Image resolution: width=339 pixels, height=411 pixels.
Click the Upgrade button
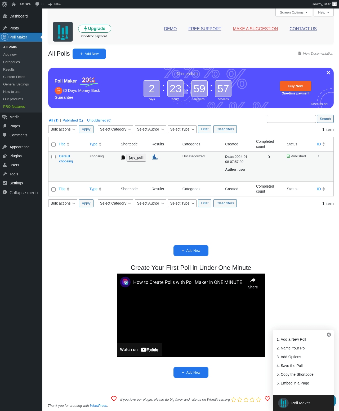(95, 29)
